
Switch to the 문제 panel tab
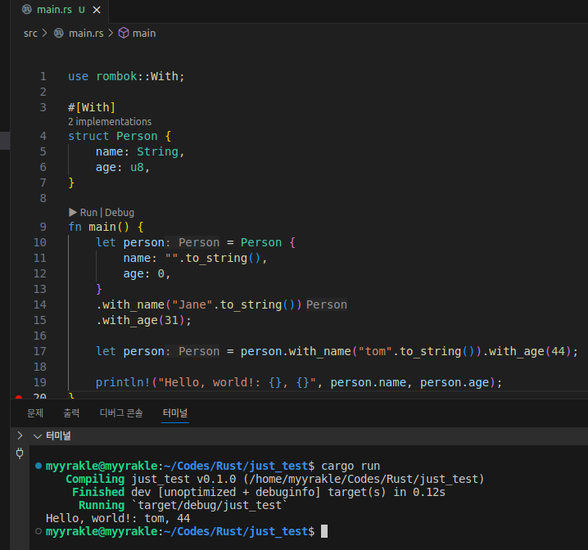(35, 413)
